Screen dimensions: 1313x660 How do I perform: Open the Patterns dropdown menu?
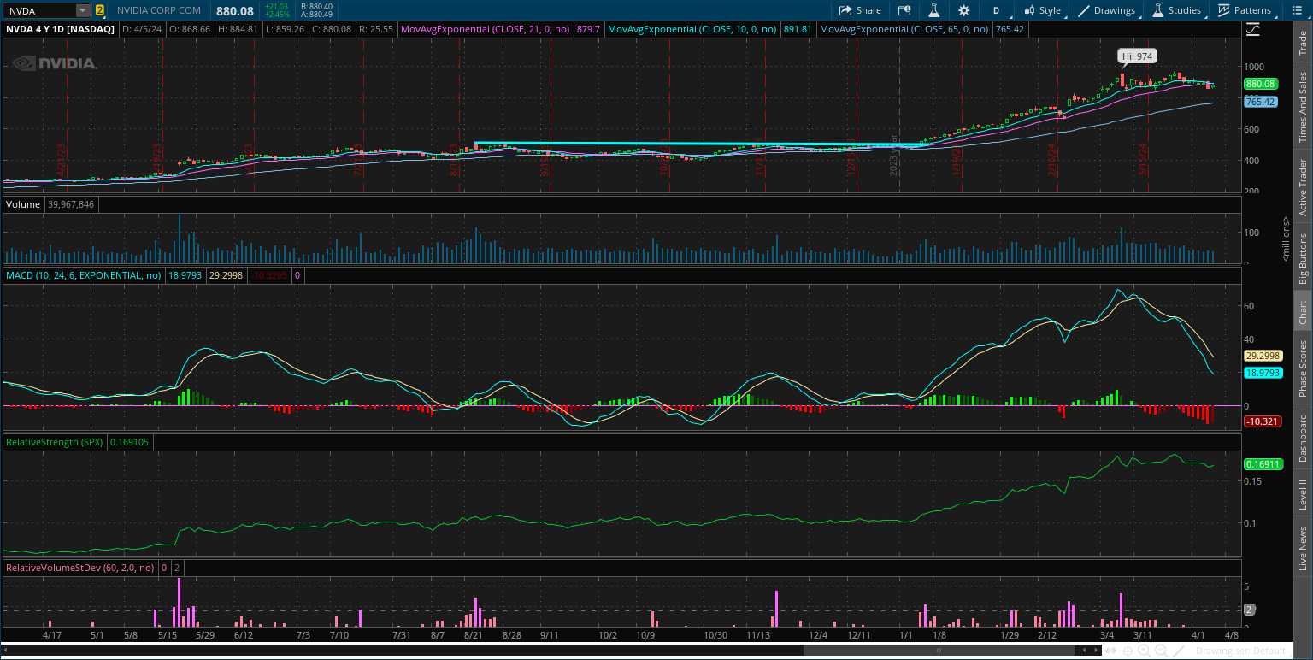[1245, 10]
